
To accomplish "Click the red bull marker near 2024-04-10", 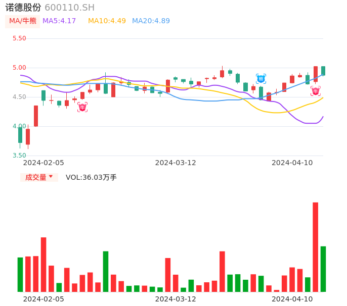I will [316, 91].
